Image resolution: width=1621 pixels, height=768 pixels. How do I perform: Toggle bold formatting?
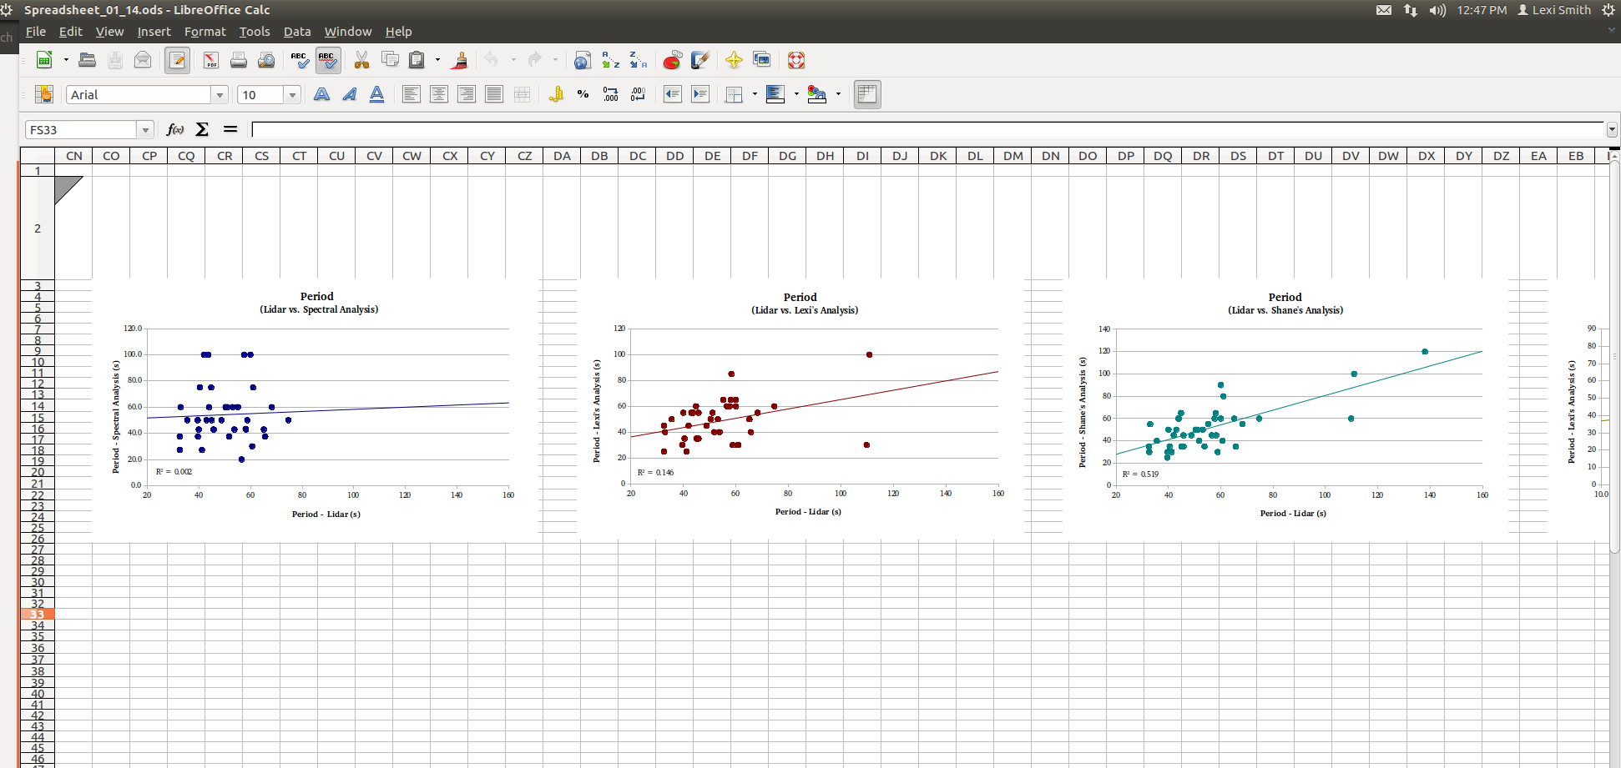(321, 94)
